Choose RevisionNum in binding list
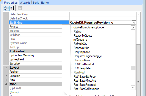Image resolution: width=146 pixels, height=96 pixels. click(82, 60)
